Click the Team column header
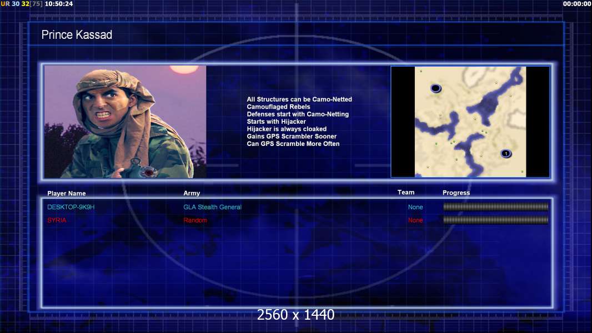This screenshot has width=592, height=333. point(406,193)
